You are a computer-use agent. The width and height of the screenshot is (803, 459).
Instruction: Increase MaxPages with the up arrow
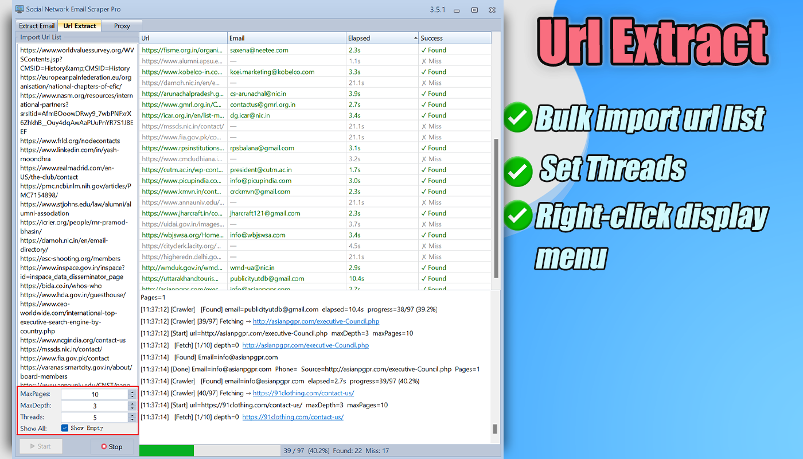pyautogui.click(x=132, y=392)
